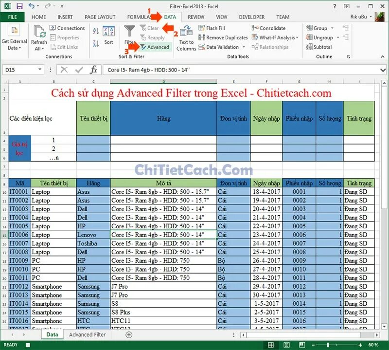
Task: Open the Advanced Filter sheet tab
Action: [88, 334]
